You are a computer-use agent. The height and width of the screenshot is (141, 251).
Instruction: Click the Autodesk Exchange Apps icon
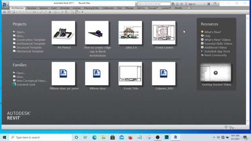(208, 4)
